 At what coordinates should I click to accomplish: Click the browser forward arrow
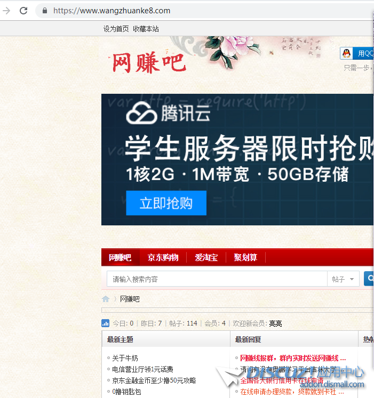point(6,11)
